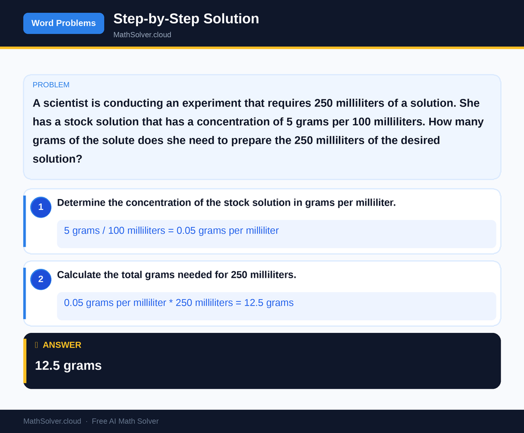Select the step 1 circle marker

tap(41, 207)
